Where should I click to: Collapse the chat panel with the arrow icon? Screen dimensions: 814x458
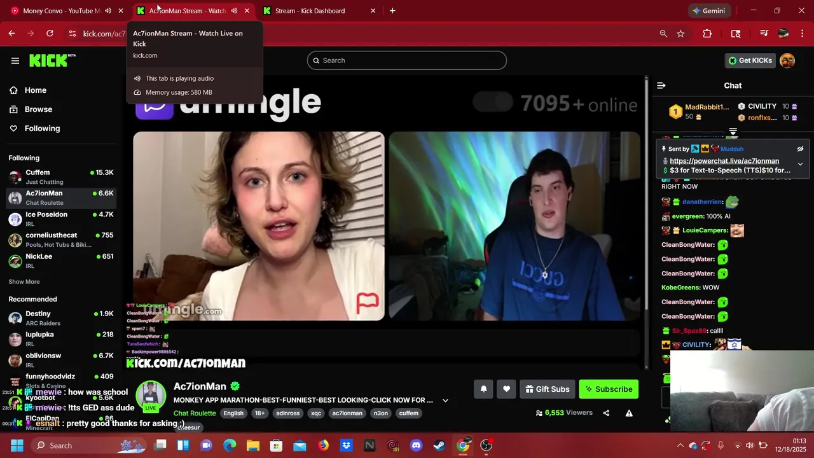click(661, 85)
